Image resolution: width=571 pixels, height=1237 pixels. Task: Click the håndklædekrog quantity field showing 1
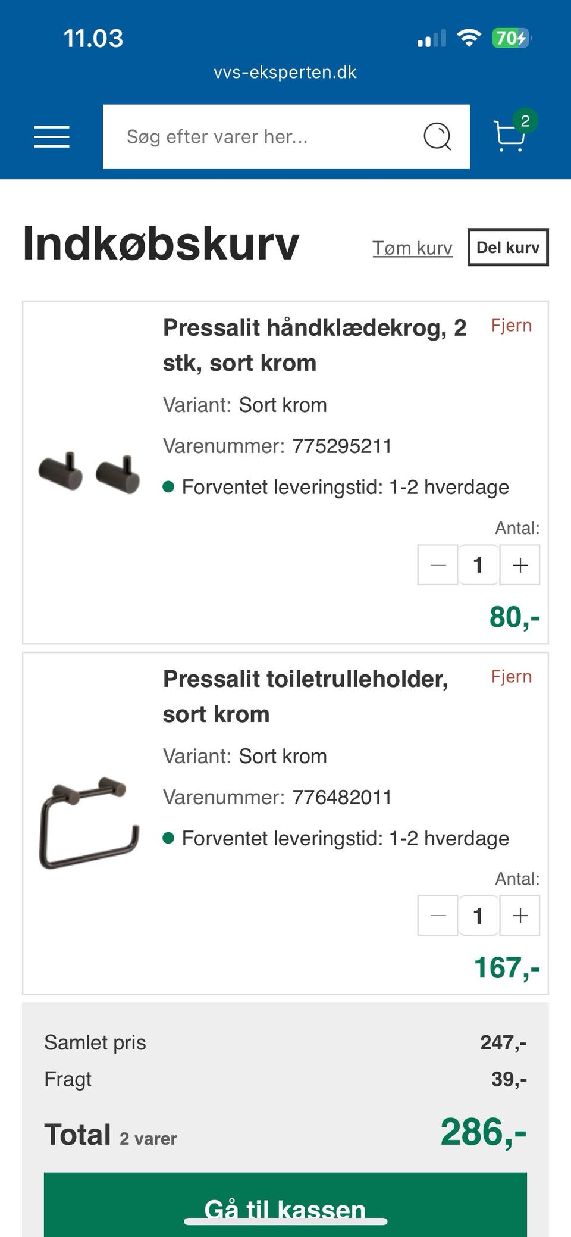point(478,565)
